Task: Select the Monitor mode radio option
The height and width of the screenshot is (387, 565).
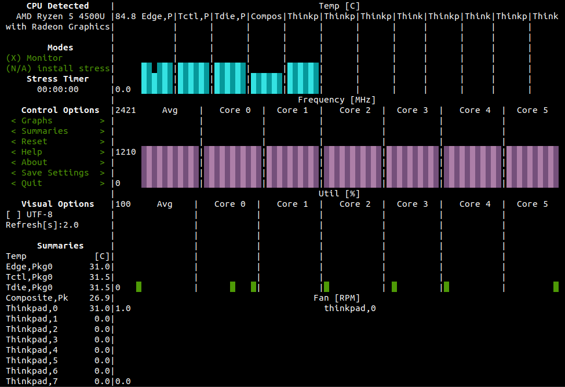Action: (x=34, y=58)
